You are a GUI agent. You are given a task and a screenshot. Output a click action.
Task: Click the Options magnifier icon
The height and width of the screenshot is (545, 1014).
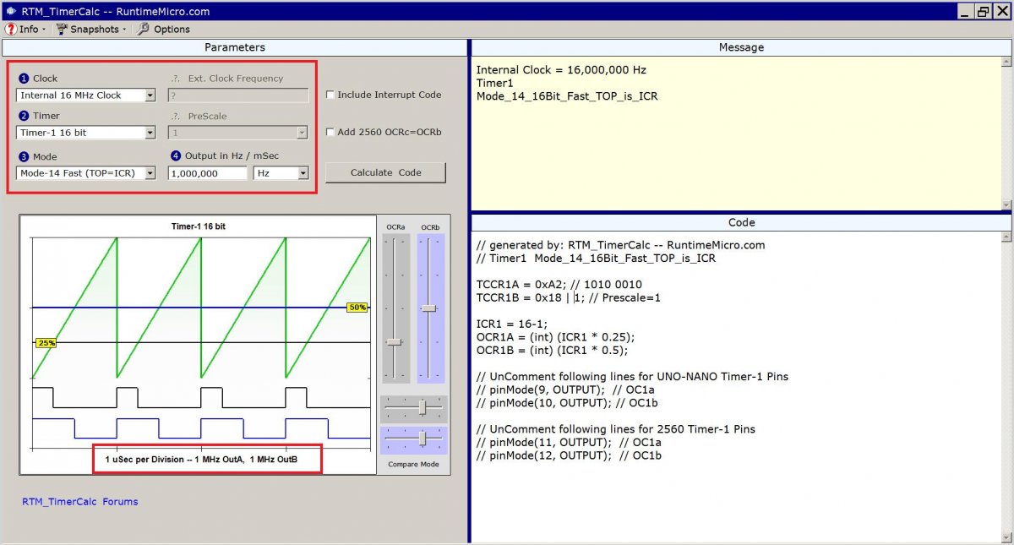(144, 29)
